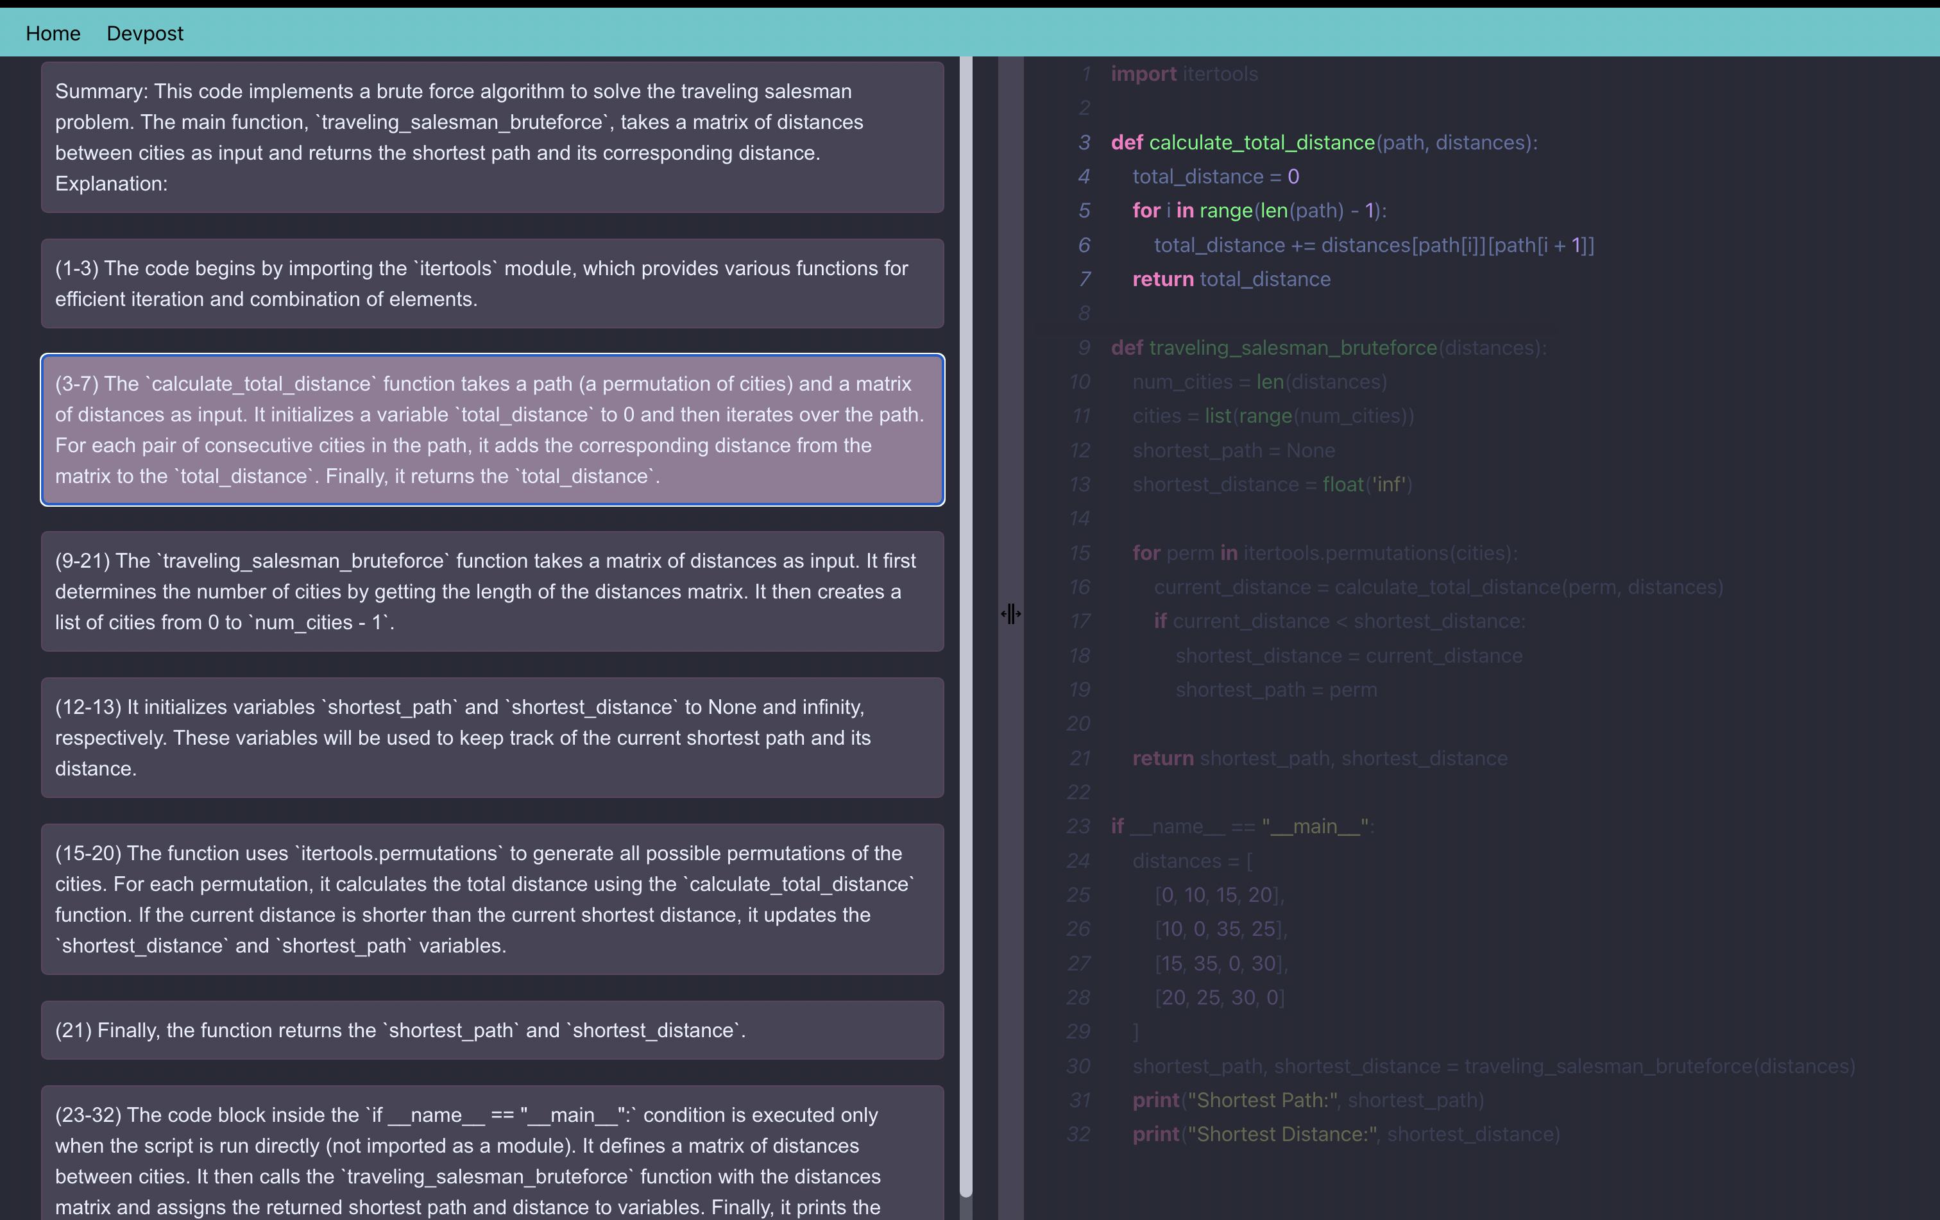
Task: Select the (1-3) itertools import explanation card
Action: pyautogui.click(x=491, y=284)
